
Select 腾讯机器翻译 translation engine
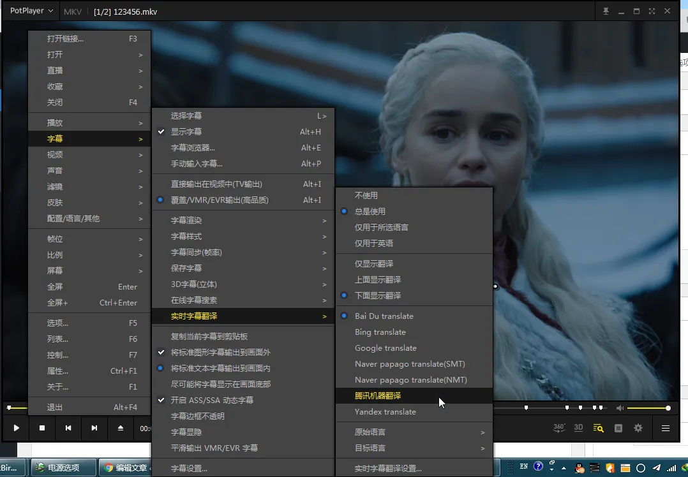[x=414, y=396]
